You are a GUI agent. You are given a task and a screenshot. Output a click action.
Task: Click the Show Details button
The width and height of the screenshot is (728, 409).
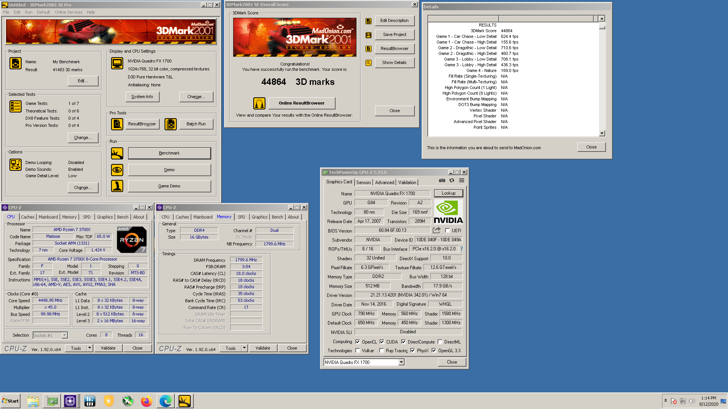(x=394, y=63)
